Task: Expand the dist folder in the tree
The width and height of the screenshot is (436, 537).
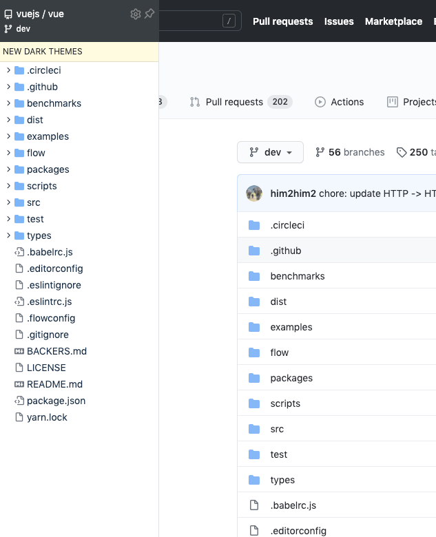Action: point(8,120)
